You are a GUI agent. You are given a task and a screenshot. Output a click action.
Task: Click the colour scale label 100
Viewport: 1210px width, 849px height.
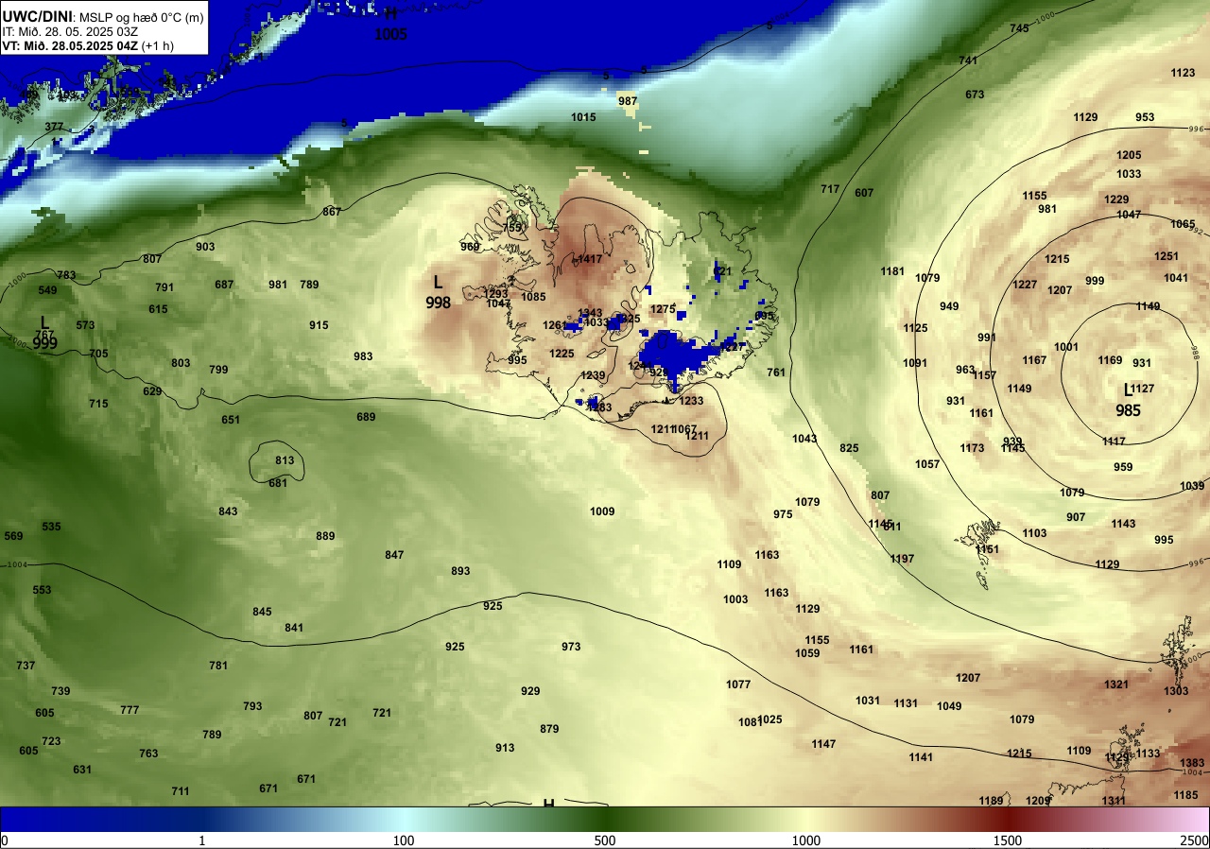[x=404, y=840]
